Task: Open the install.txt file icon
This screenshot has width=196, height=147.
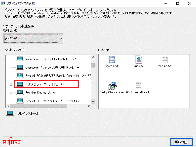Action: point(112,60)
